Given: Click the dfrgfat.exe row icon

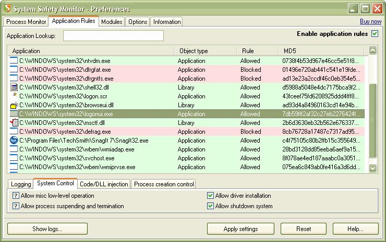Looking at the screenshot, I should [x=14, y=70].
